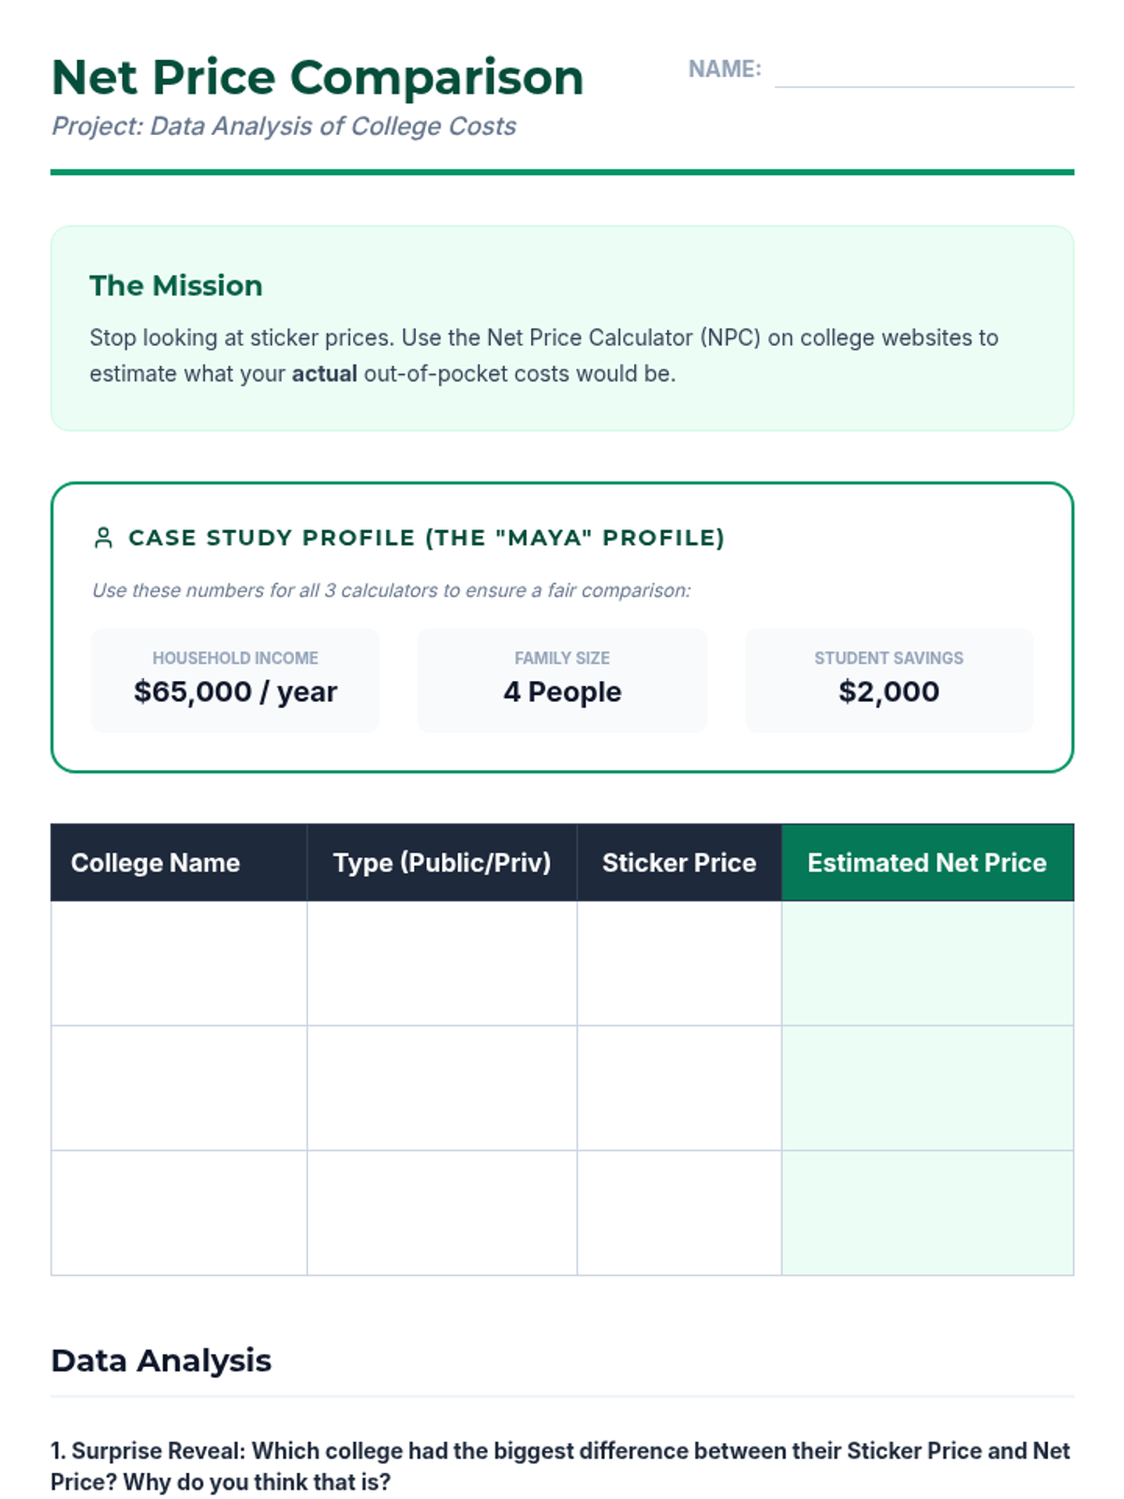1124x1499 pixels.
Task: Click the Type (Public/Priv) column header
Action: (441, 863)
